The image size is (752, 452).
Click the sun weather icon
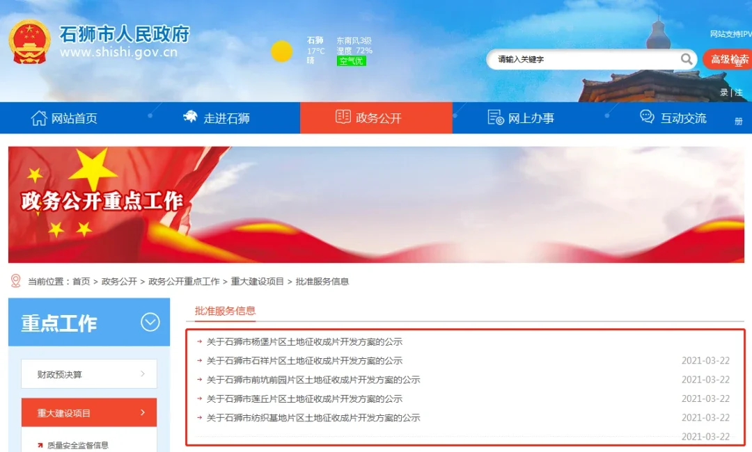[281, 51]
